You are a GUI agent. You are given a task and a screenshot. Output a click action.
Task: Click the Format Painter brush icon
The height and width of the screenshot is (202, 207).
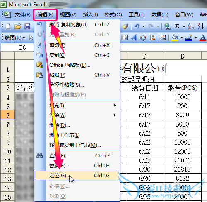coord(125,26)
